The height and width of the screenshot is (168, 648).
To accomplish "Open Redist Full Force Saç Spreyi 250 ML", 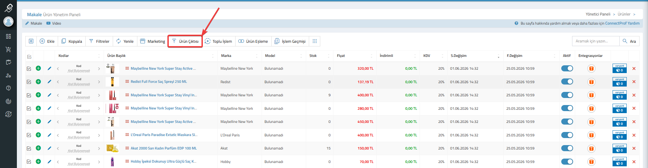I will [159, 82].
